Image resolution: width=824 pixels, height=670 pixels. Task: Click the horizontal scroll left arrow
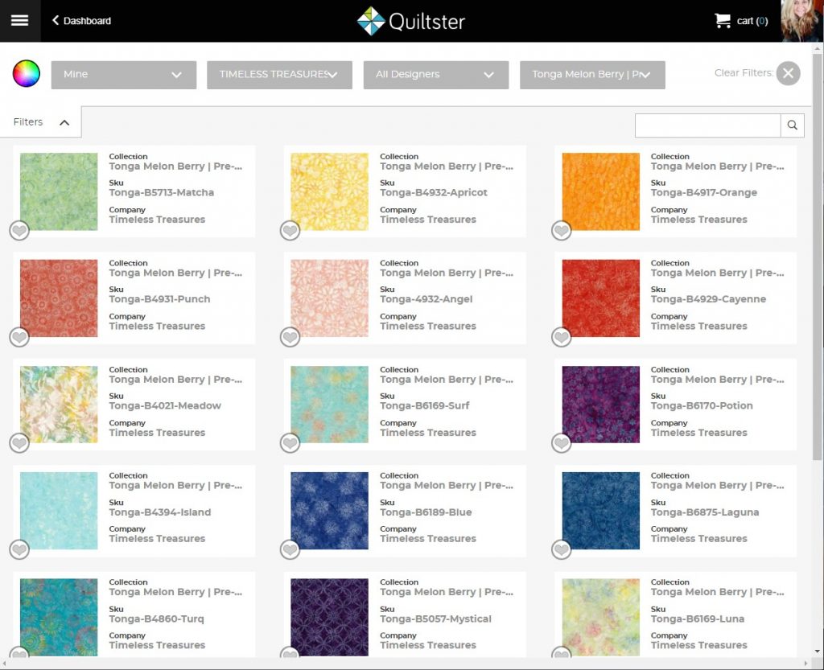pyautogui.click(x=5, y=664)
